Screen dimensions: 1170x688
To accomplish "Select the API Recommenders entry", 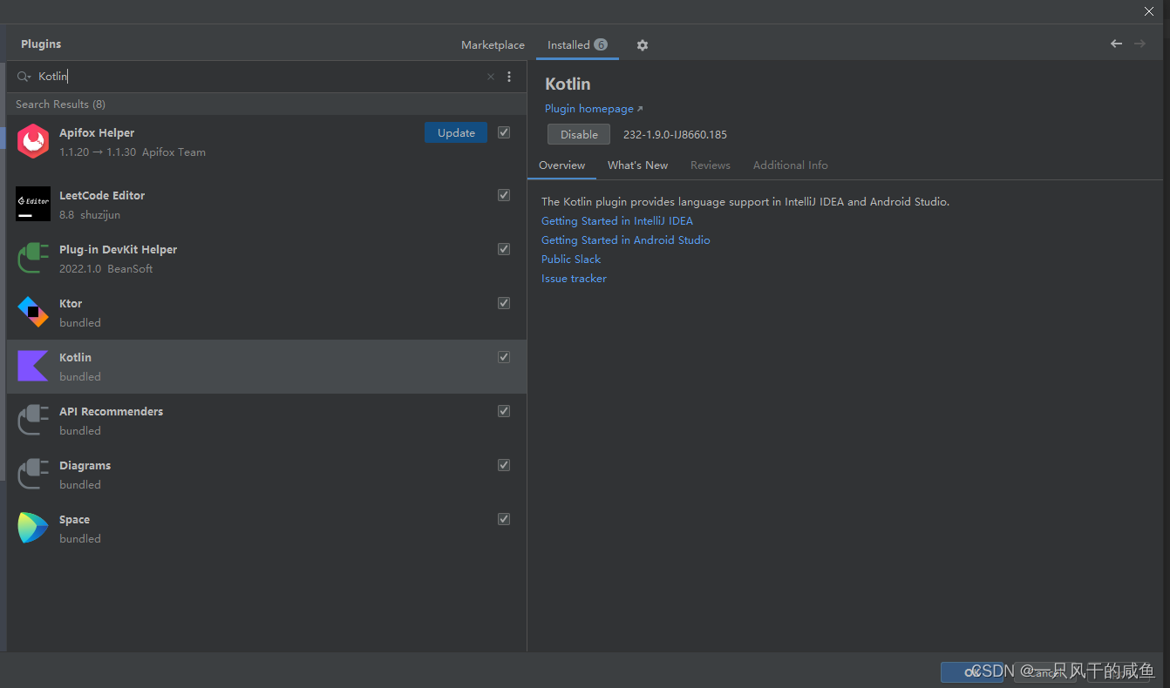I will [267, 420].
